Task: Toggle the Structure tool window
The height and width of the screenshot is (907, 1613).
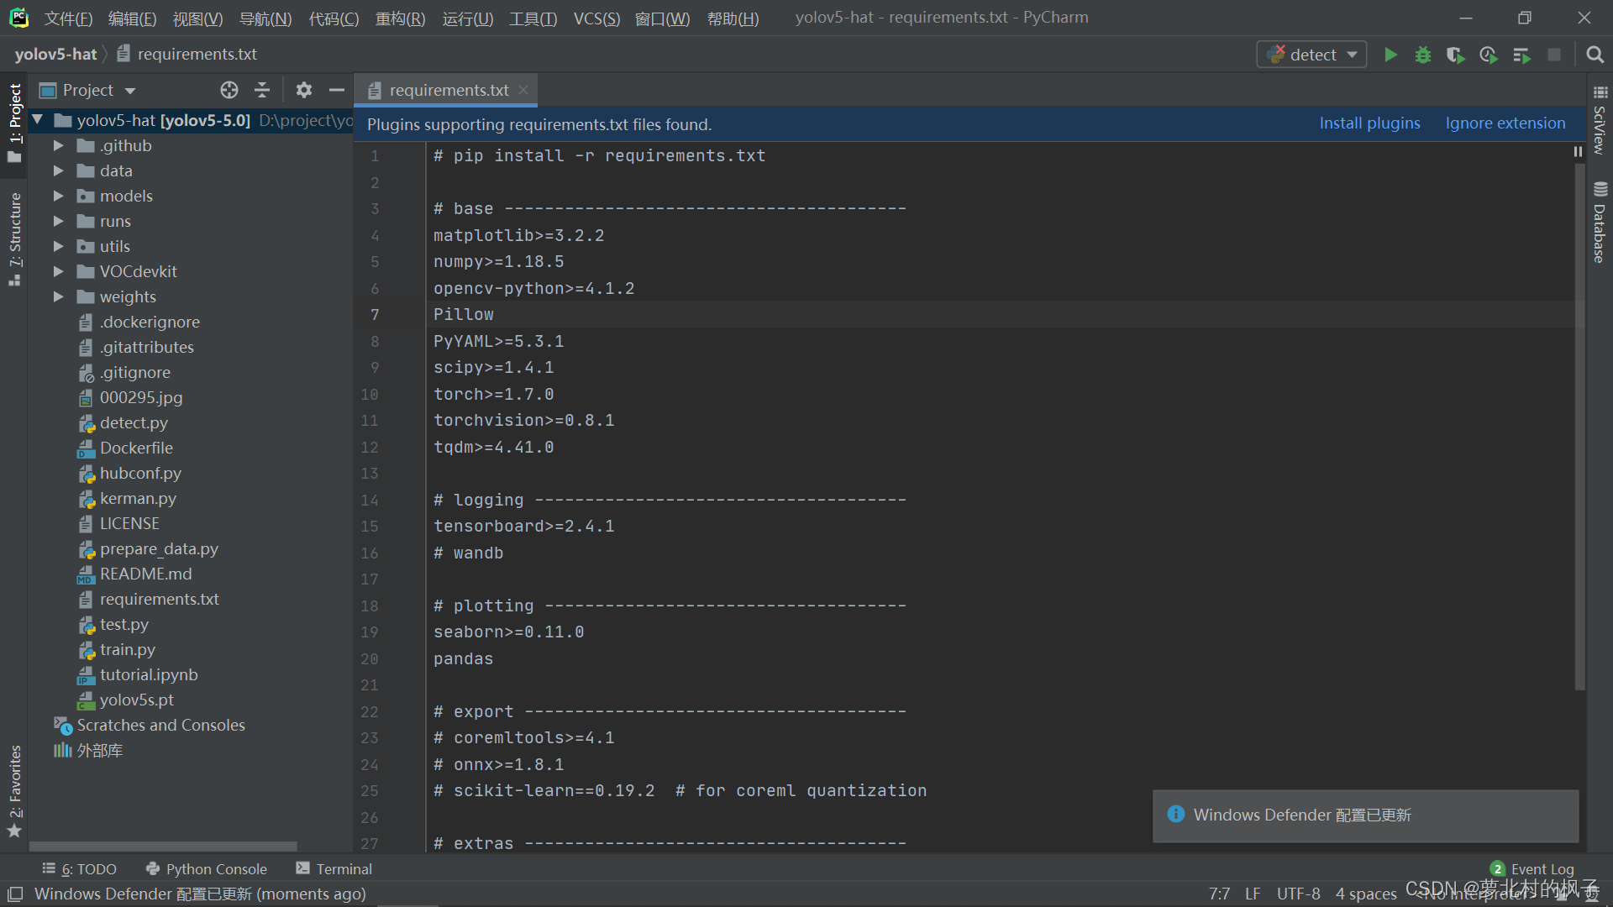Action: (14, 239)
